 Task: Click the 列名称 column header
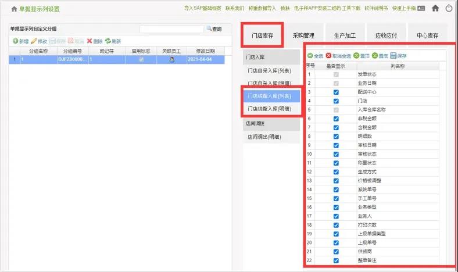pyautogui.click(x=398, y=66)
